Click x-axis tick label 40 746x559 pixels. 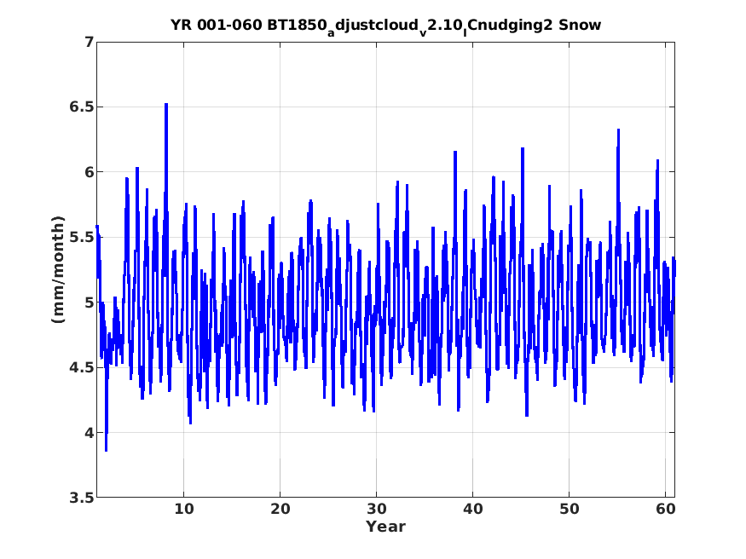473,509
